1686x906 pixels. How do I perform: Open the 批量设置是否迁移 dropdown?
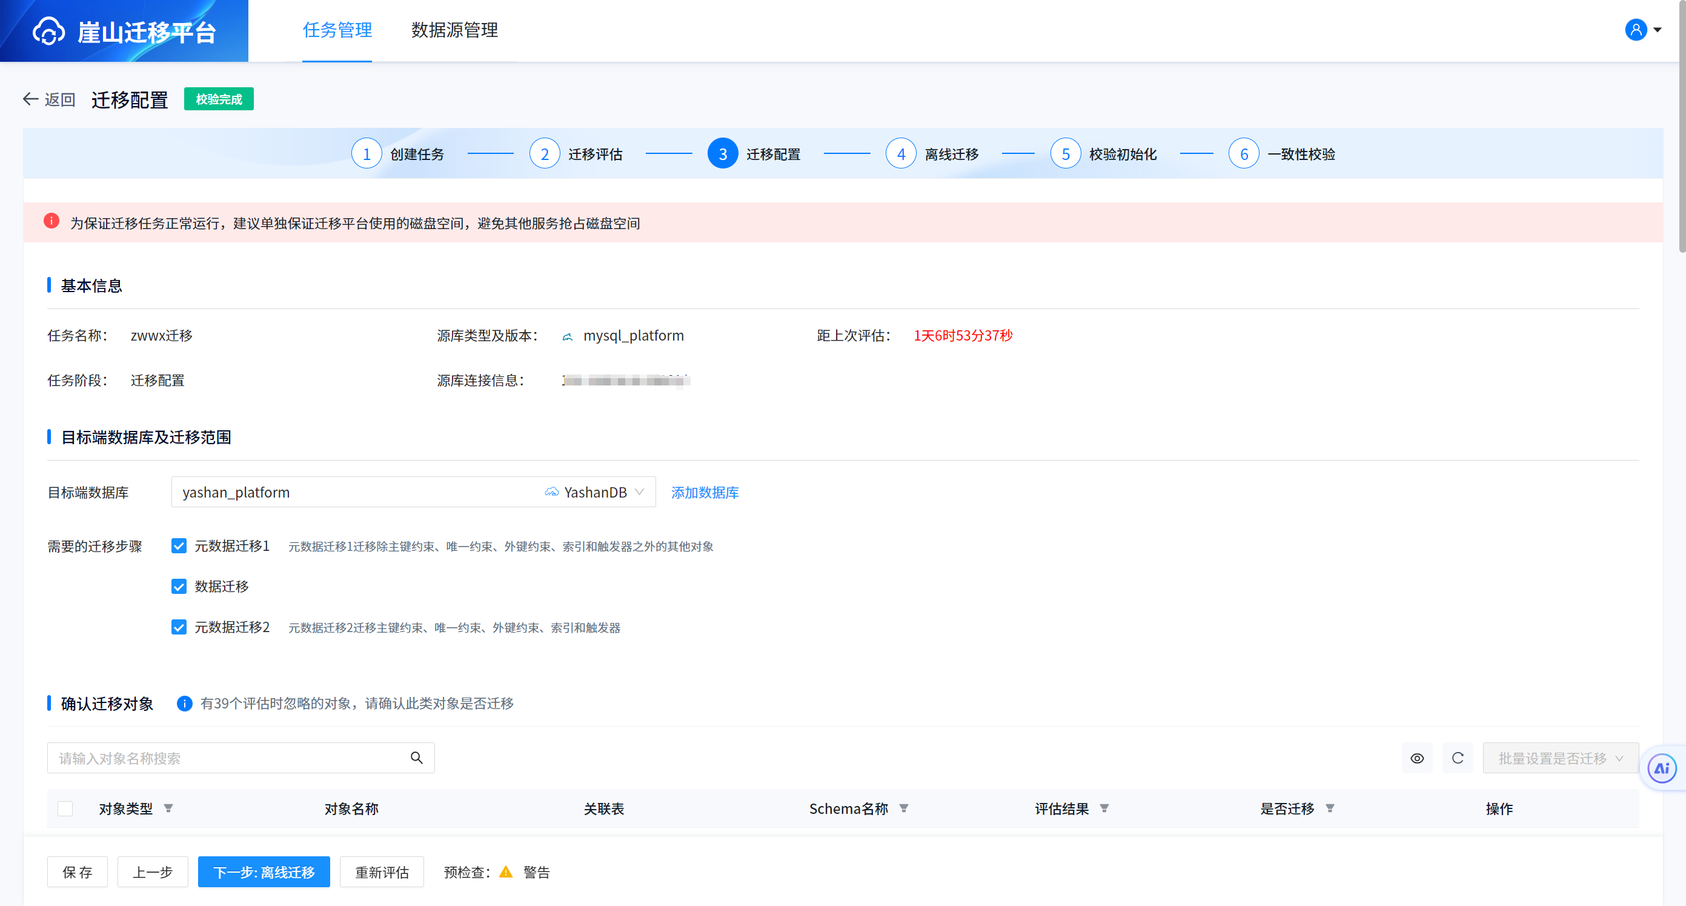click(1559, 758)
